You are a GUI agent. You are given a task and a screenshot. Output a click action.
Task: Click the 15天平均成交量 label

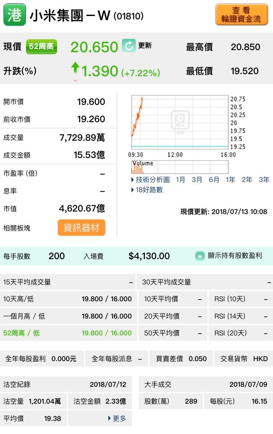pos(27,282)
